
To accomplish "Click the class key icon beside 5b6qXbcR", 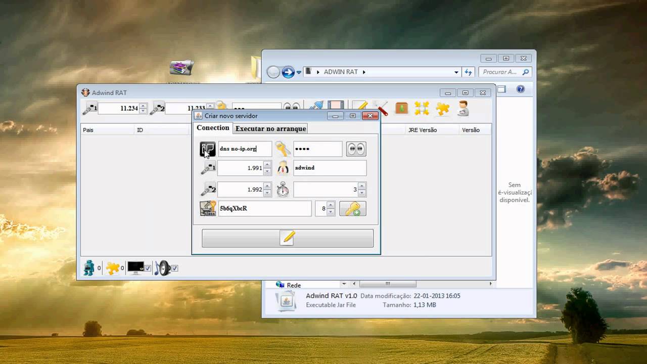I will click(208, 208).
